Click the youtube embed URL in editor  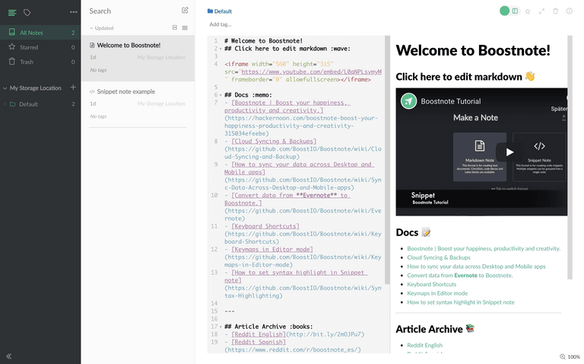[311, 72]
